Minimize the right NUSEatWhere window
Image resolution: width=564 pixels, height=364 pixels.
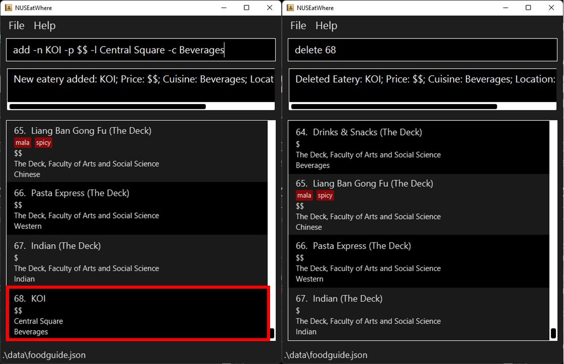(505, 8)
